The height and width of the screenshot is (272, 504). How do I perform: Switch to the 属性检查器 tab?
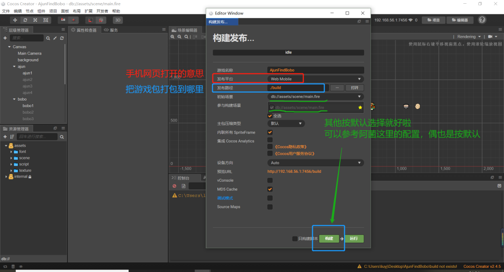(x=84, y=30)
